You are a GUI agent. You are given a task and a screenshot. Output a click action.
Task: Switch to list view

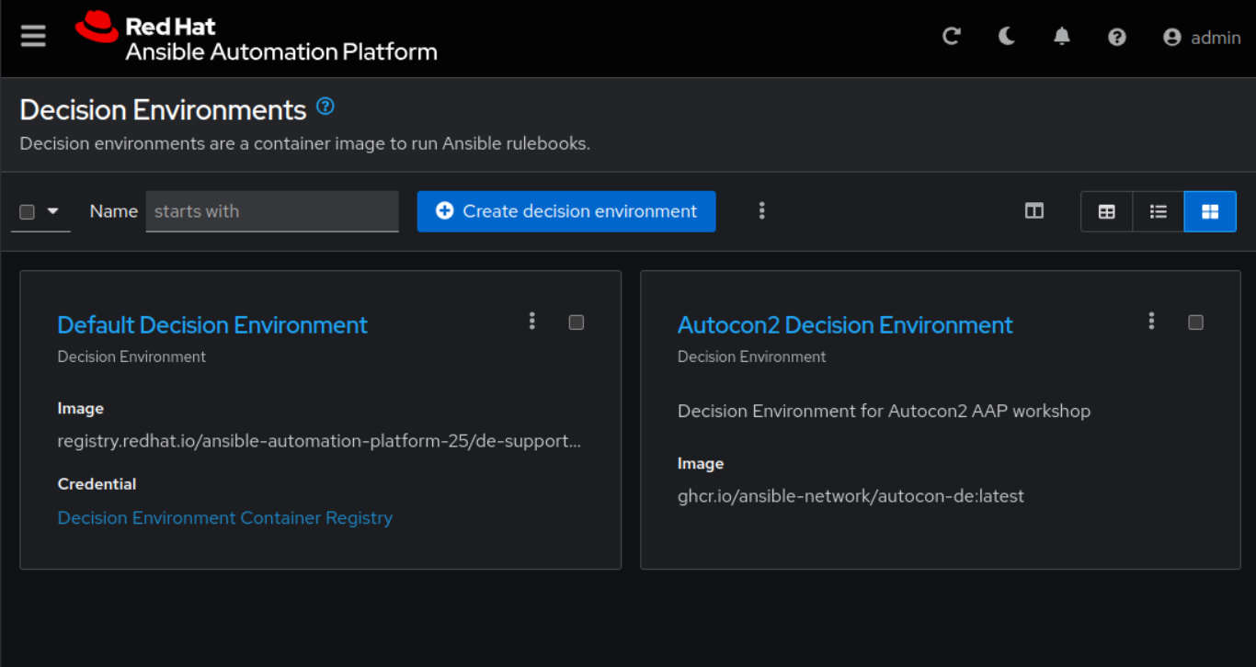[x=1159, y=211]
